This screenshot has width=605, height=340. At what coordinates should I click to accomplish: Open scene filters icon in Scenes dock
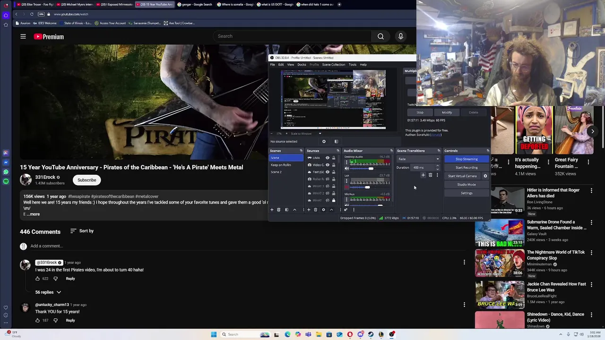pyautogui.click(x=286, y=210)
